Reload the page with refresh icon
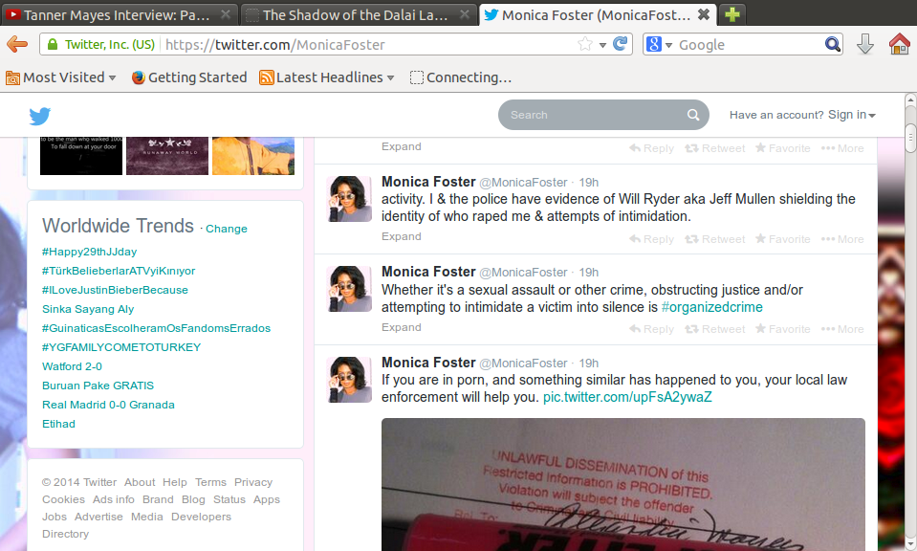This screenshot has width=917, height=551. coord(620,44)
